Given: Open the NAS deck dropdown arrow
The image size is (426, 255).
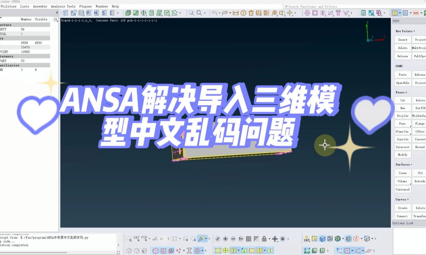Looking at the screenshot, I should (421, 13).
